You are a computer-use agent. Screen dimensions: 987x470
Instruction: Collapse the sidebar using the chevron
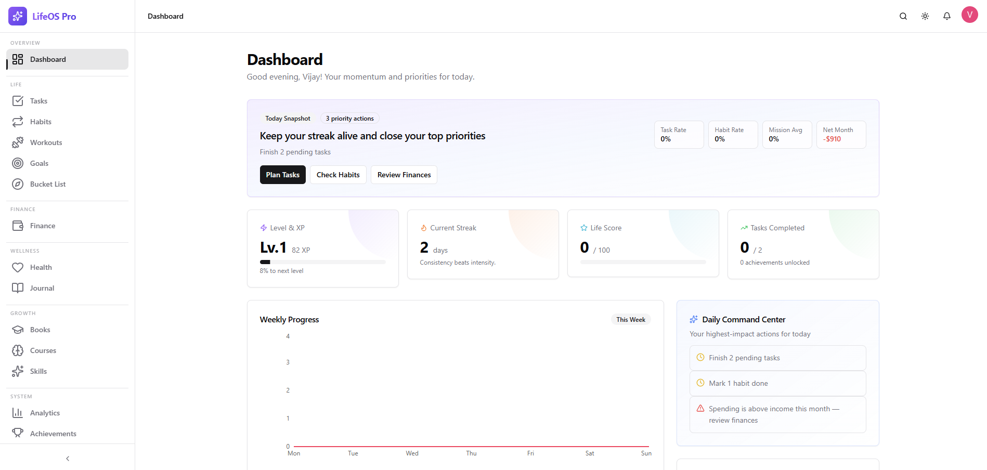click(67, 458)
